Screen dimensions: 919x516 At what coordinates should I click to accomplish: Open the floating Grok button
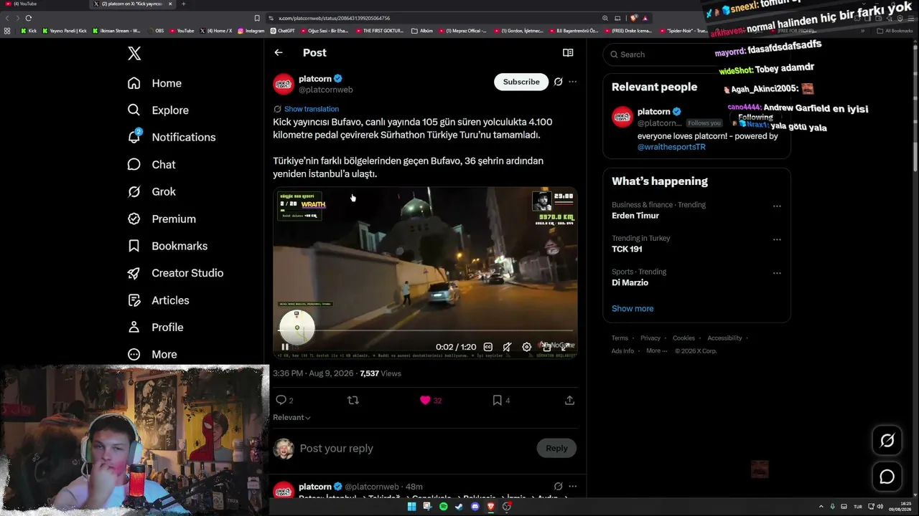tap(887, 441)
